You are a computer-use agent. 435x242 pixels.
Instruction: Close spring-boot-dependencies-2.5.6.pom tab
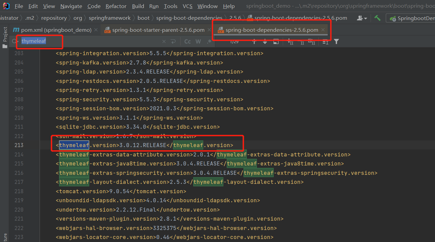click(x=323, y=30)
